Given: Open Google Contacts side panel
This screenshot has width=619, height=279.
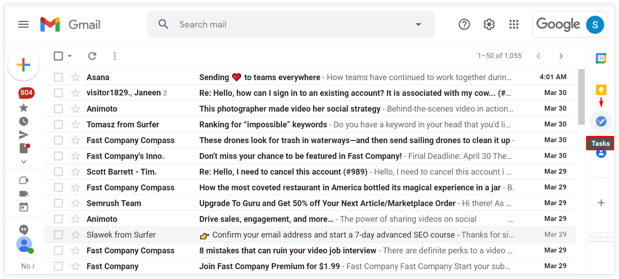Looking at the screenshot, I should coord(601,153).
